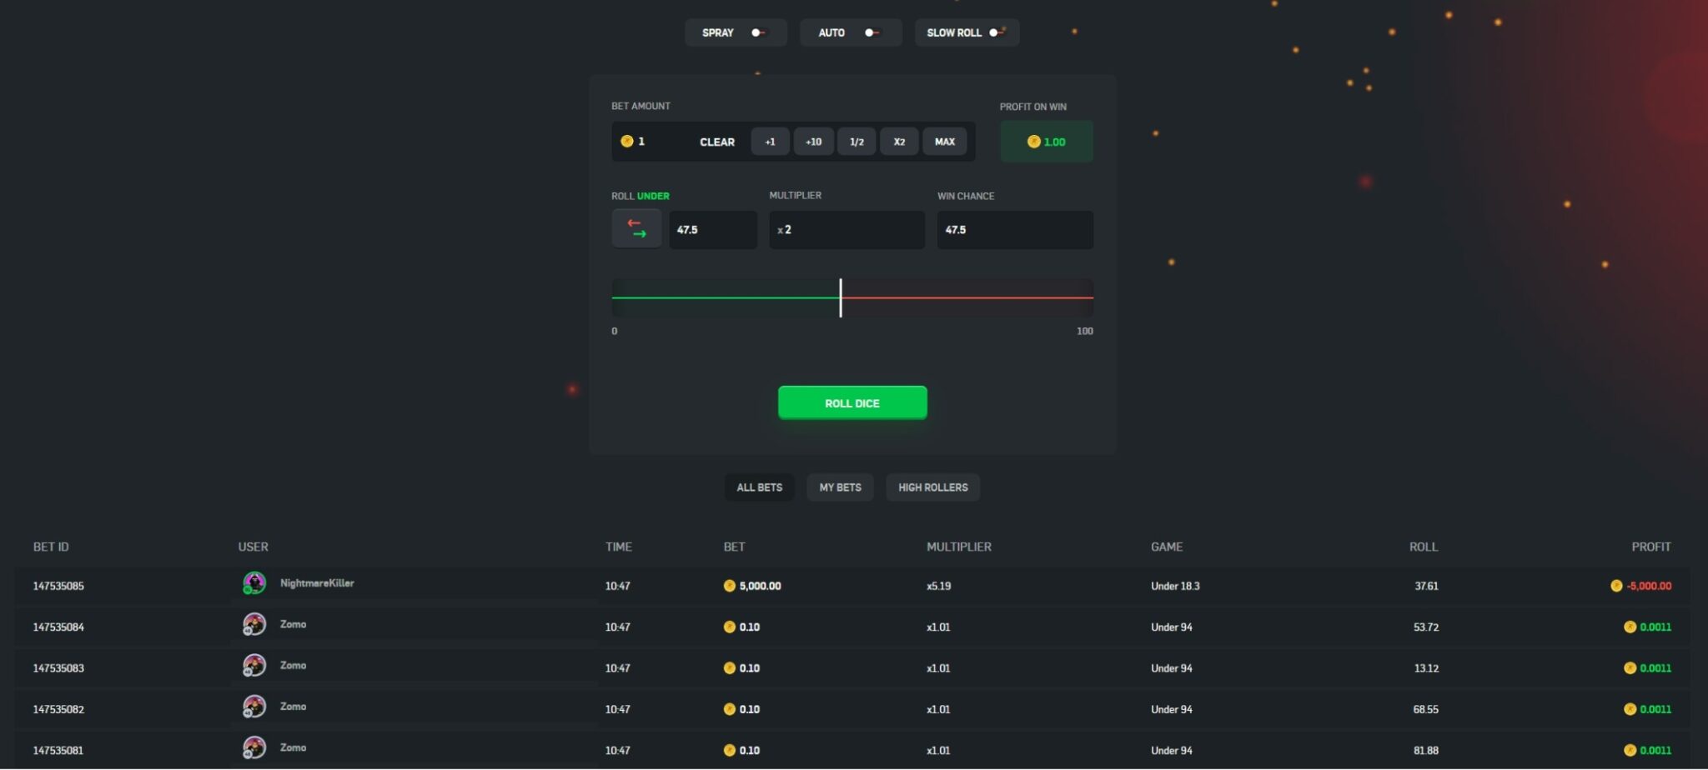
Task: Click the coin icon beside the -5,000.00 profit
Action: (x=1615, y=586)
